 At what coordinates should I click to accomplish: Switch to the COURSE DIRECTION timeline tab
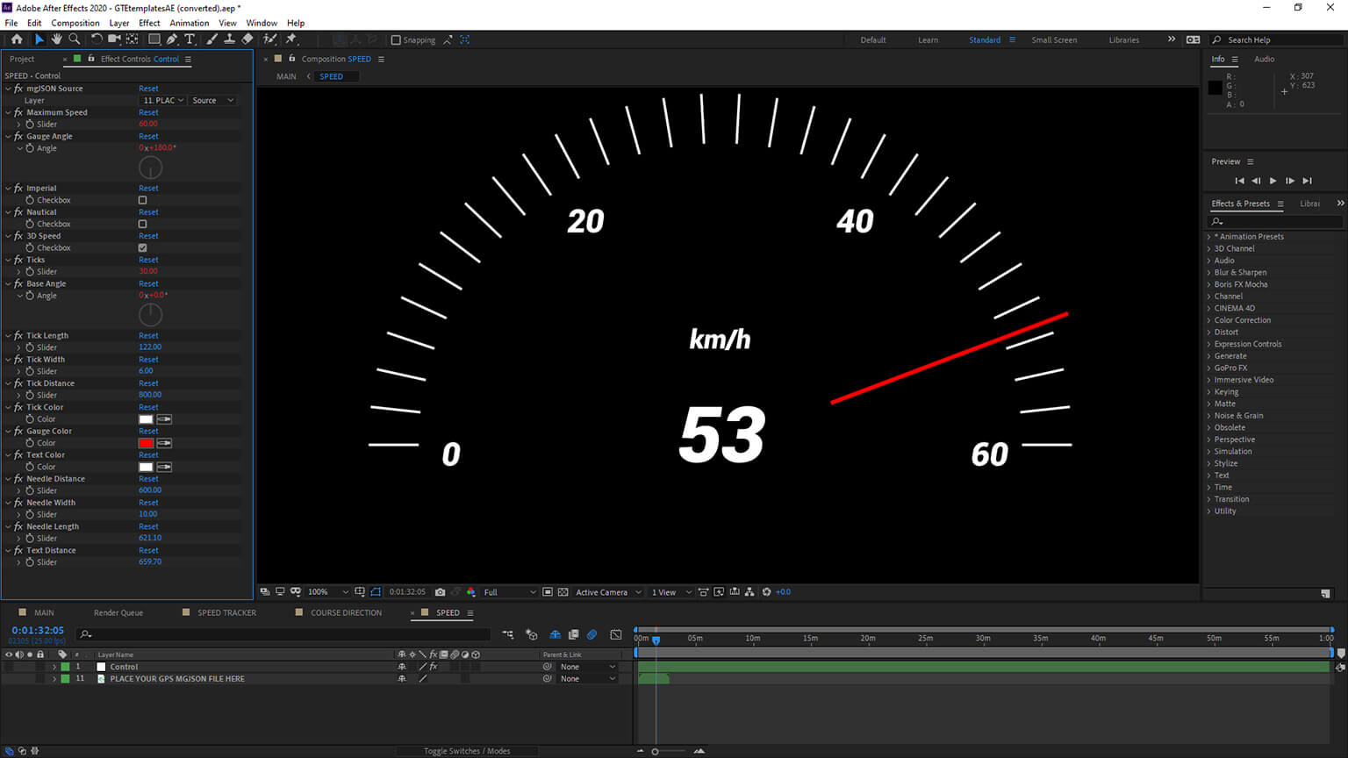pyautogui.click(x=346, y=612)
